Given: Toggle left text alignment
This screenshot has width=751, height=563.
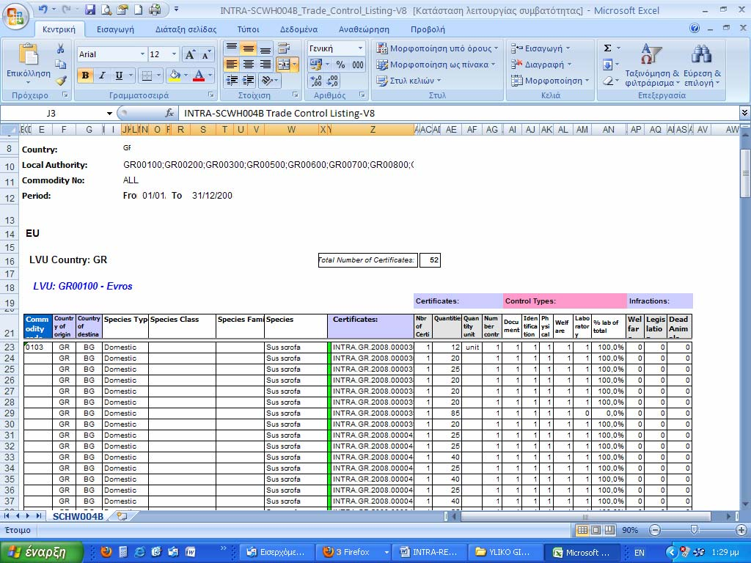Looking at the screenshot, I should [x=232, y=65].
